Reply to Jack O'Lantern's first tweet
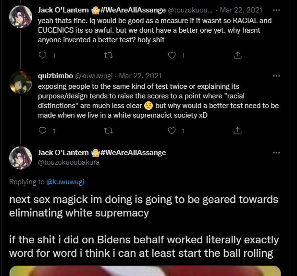Screen dimensions: 297x276 coord(42,55)
